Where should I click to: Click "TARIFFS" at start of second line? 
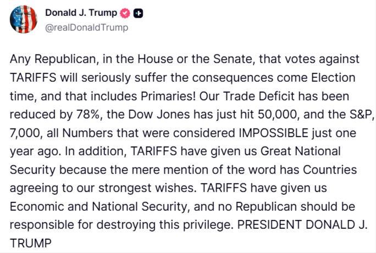tap(31, 77)
